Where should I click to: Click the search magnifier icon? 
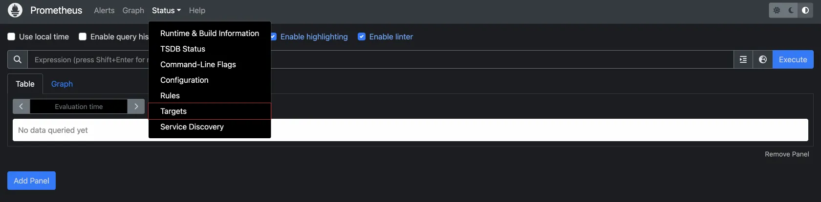[18, 59]
